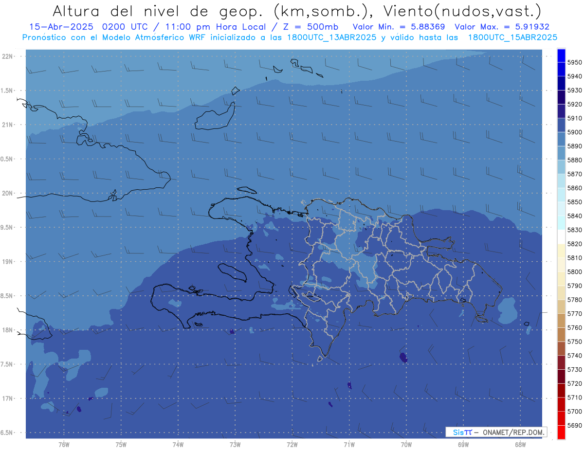The width and height of the screenshot is (584, 451).
Task: Click the 5910 legend label
Action: pyautogui.click(x=575, y=118)
